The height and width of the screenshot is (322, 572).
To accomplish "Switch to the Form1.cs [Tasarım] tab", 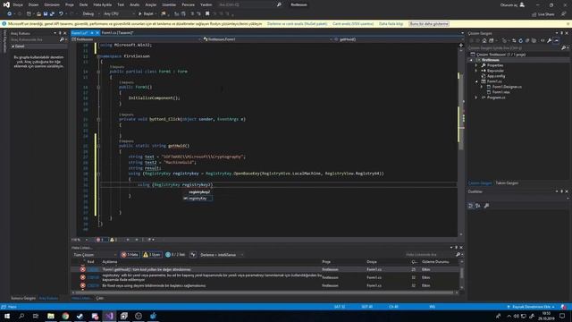I will click(x=117, y=33).
